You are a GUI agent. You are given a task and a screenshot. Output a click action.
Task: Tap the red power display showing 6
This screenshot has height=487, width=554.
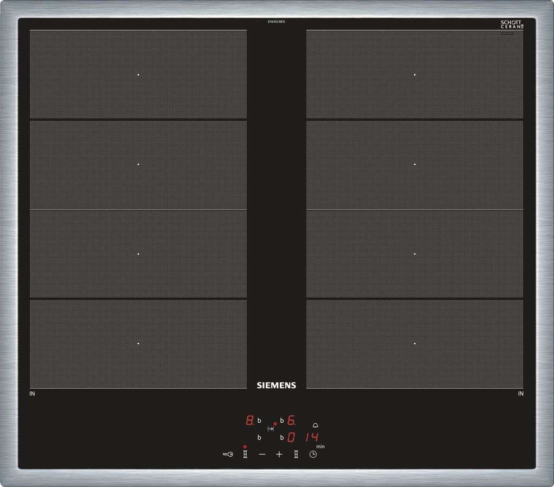tap(291, 421)
